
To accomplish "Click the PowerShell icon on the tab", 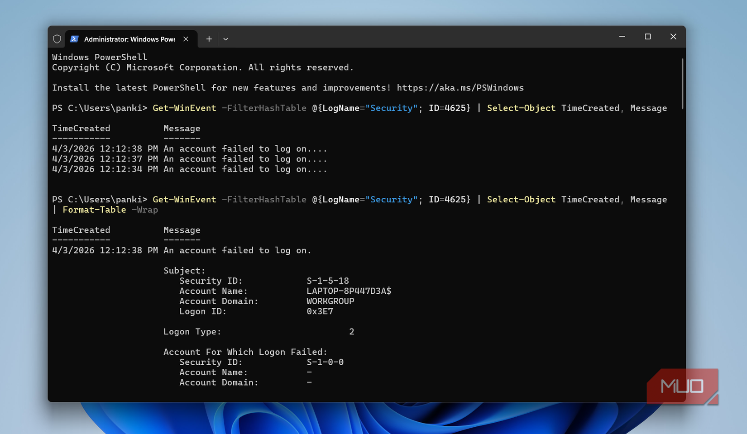I will (74, 39).
